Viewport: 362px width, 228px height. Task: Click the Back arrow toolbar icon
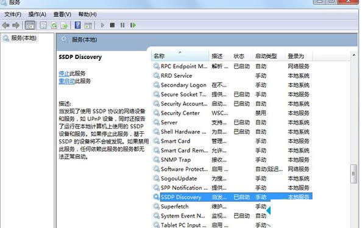(5, 26)
